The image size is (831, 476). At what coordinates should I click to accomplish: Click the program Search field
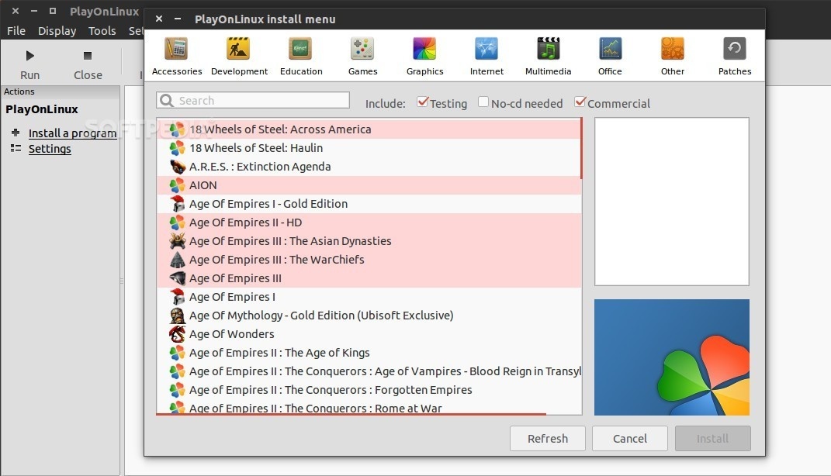(x=253, y=100)
